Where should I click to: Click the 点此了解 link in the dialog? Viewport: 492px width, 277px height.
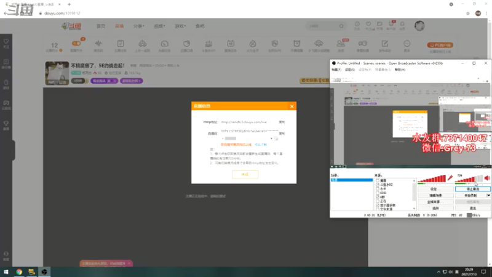(x=260, y=145)
